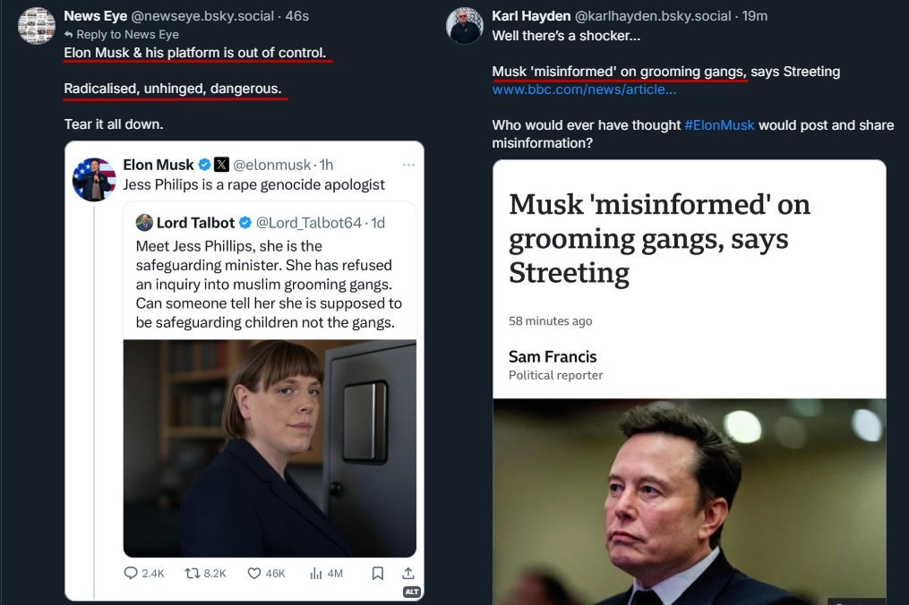Click Lord Talbot's blue verified badge
The height and width of the screenshot is (605, 909).
pos(245,223)
